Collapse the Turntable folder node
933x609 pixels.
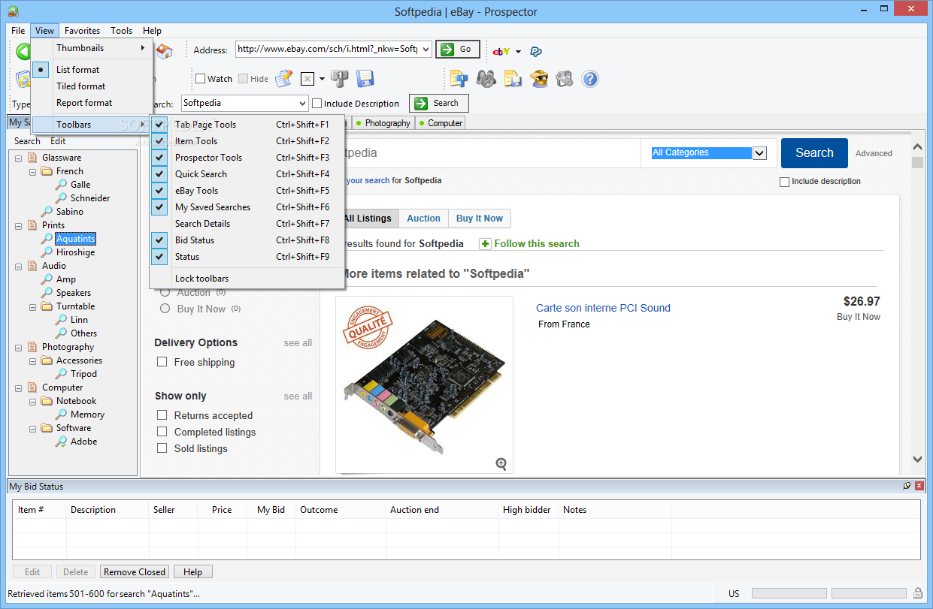pyautogui.click(x=33, y=306)
